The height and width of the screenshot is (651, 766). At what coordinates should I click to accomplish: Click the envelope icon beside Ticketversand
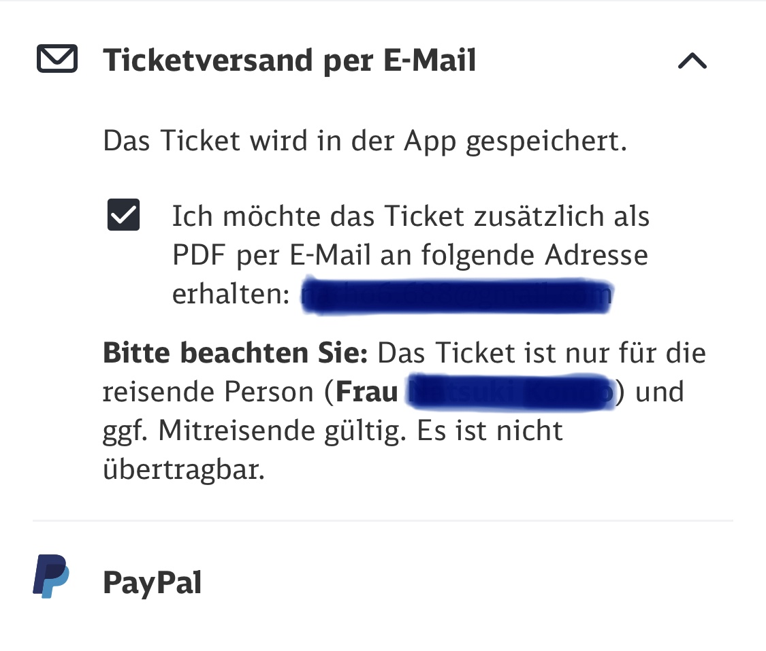[57, 59]
